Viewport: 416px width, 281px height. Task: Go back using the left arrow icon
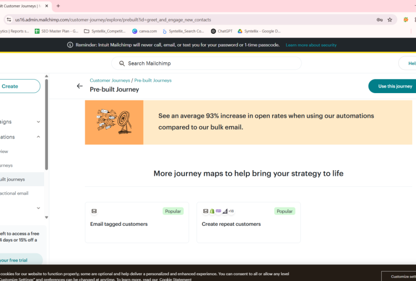coord(80,86)
